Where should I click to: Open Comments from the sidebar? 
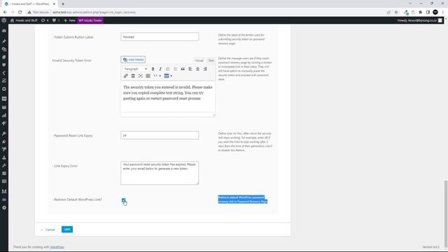click(4, 65)
